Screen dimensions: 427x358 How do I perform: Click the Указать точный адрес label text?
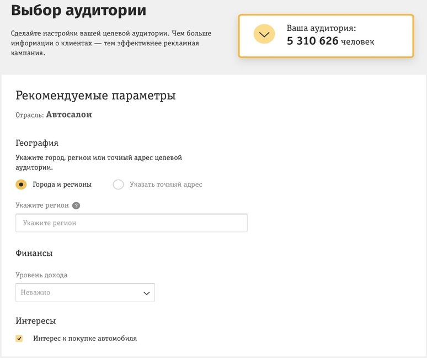coord(166,185)
